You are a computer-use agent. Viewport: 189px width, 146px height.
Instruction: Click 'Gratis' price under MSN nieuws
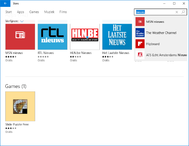click(9, 60)
